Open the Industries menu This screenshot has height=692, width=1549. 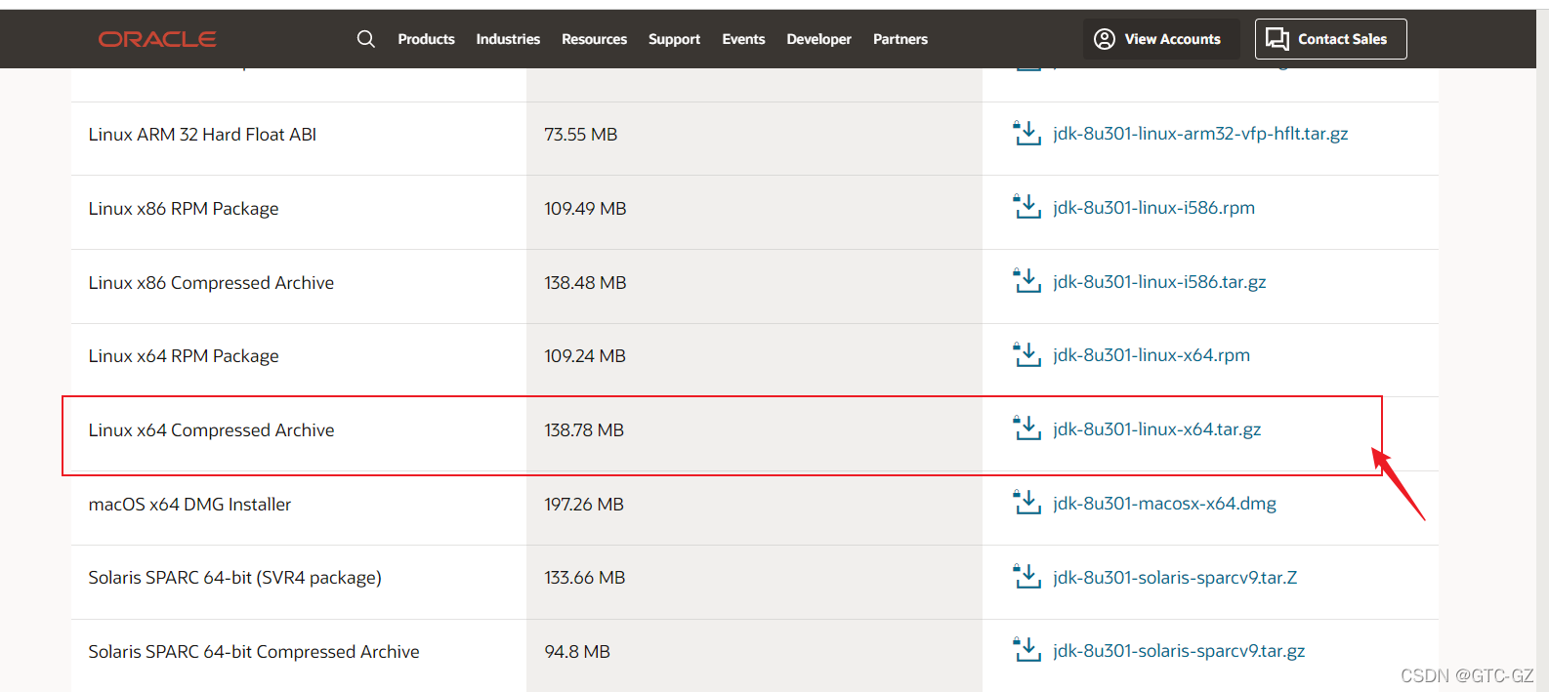pyautogui.click(x=508, y=39)
